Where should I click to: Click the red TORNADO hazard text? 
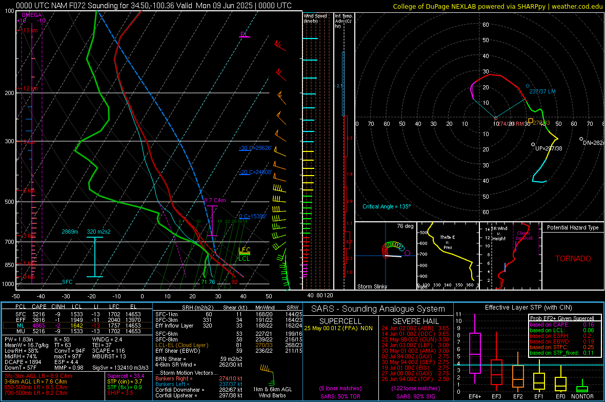573,259
